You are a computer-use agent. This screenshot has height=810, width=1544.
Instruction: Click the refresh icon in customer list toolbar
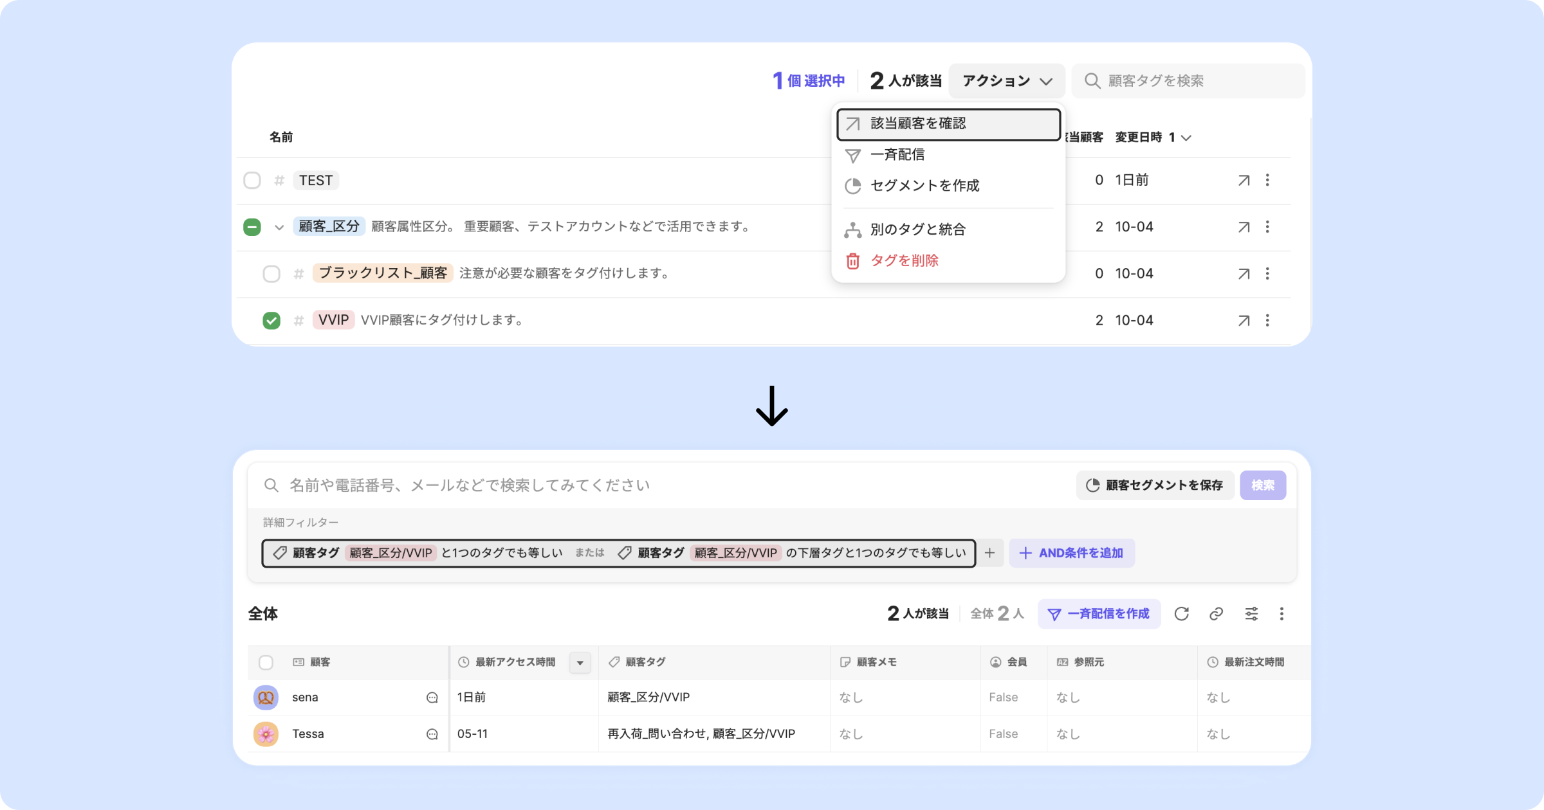pos(1181,614)
